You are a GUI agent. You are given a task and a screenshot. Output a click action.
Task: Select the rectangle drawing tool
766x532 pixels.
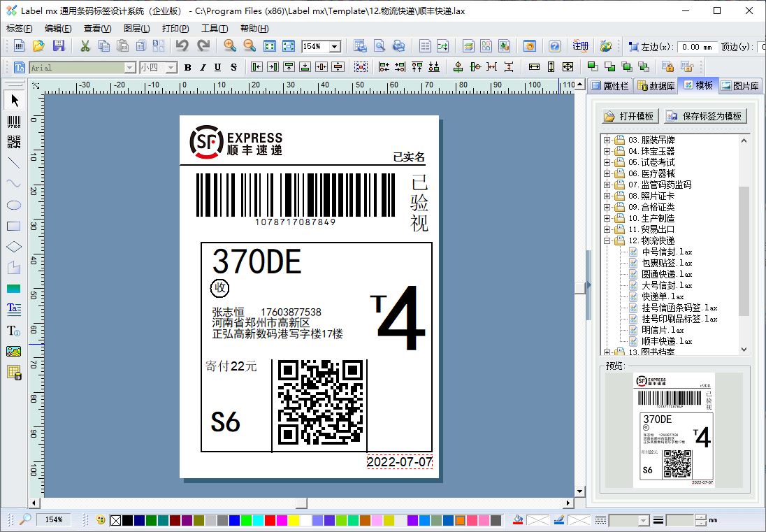tap(14, 226)
